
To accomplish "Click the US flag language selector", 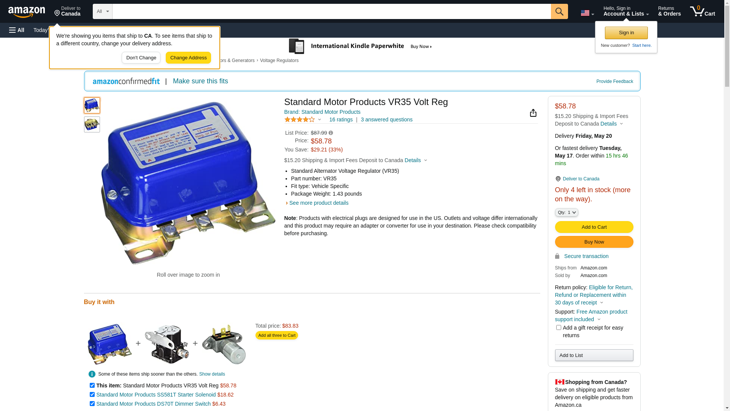I will 587,13.
